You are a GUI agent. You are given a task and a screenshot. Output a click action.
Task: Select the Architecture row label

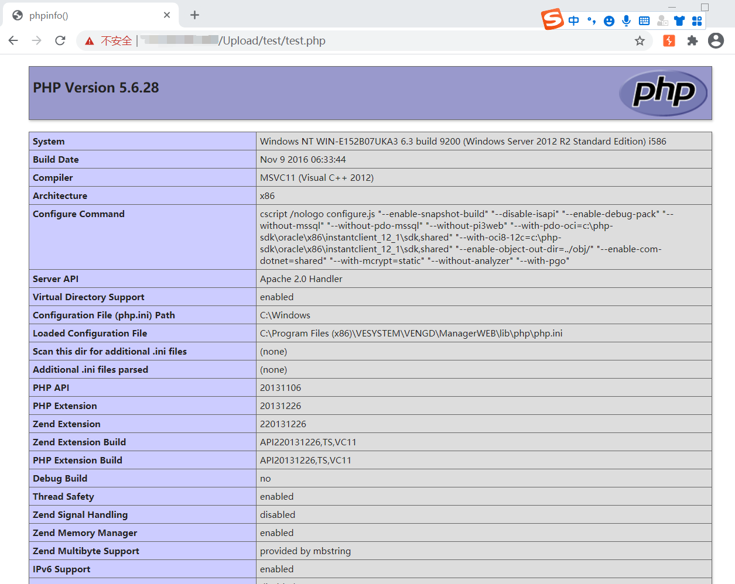point(60,196)
